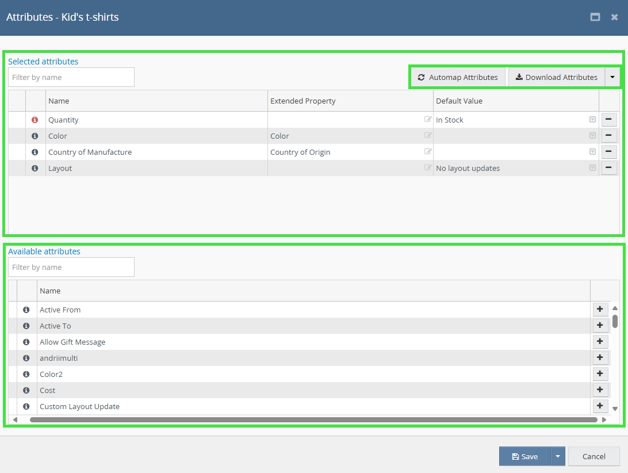628x473 pixels.
Task: Edit extended property for Color row
Action: (428, 136)
